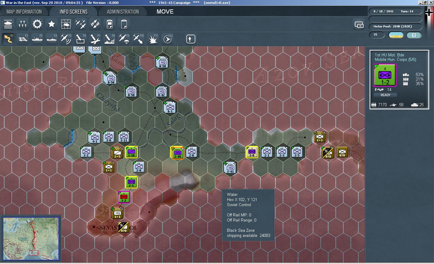Screen dimensions: 434x264
Task: Open the commander's report flag document icon
Action: pyautogui.click(x=109, y=24)
